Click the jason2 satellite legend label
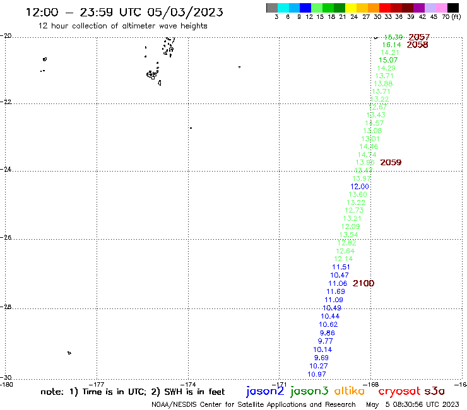This screenshot has height=410, width=467. point(265,391)
